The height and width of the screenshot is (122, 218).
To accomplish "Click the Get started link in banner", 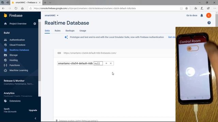I will point(172,37).
